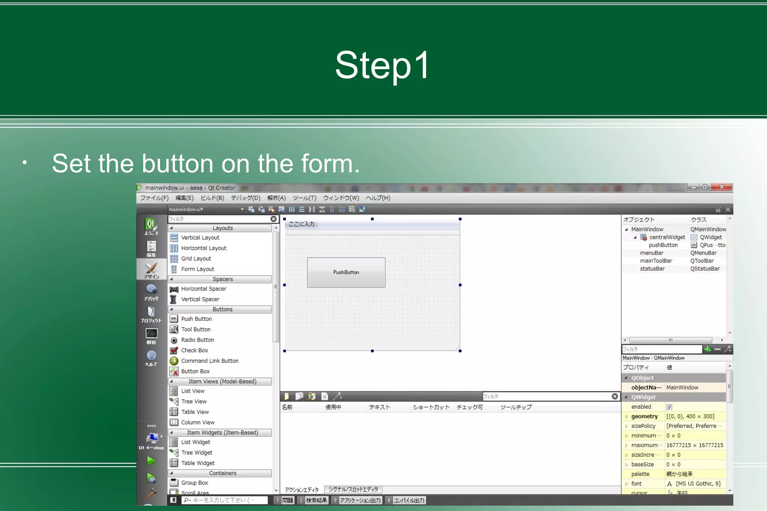Clear the widget box filter
Screen dimensions: 767x511
pos(274,219)
